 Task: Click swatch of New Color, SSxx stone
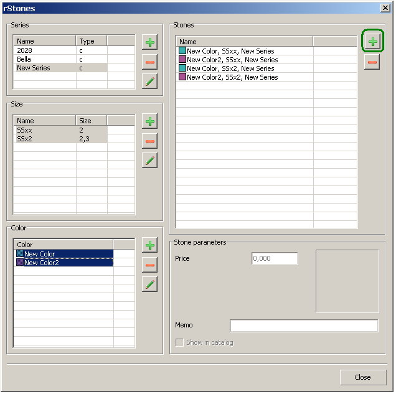pyautogui.click(x=182, y=50)
